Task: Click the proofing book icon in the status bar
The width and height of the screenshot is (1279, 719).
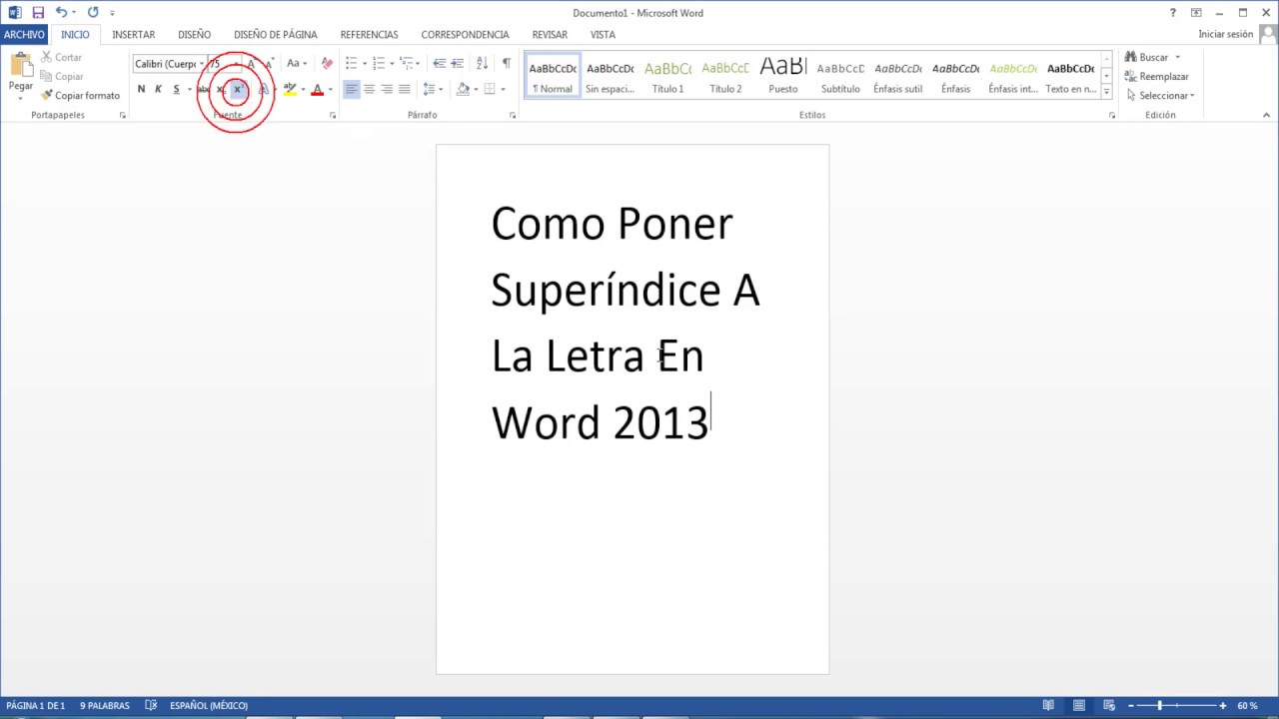Action: [151, 706]
